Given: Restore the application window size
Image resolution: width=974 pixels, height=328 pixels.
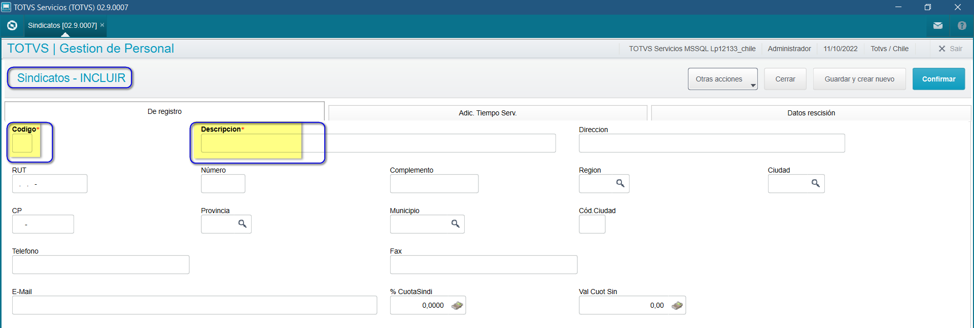Looking at the screenshot, I should pos(928,7).
